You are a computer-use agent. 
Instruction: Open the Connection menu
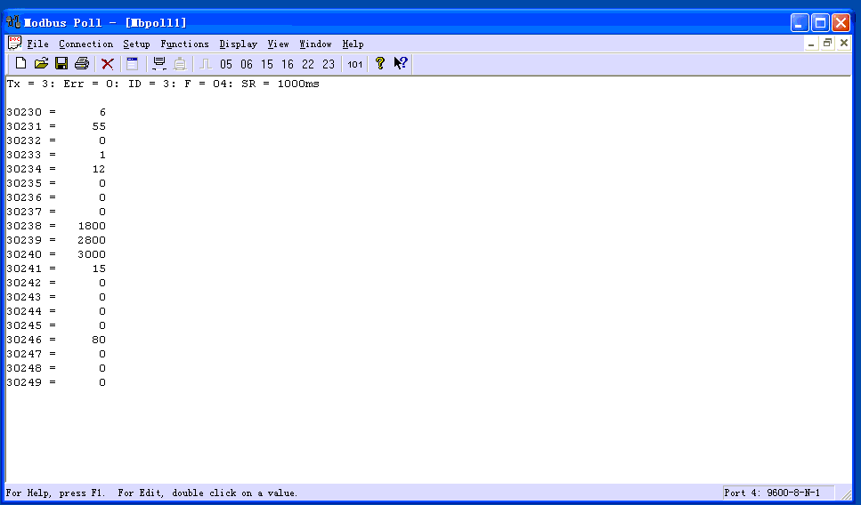[x=85, y=44]
